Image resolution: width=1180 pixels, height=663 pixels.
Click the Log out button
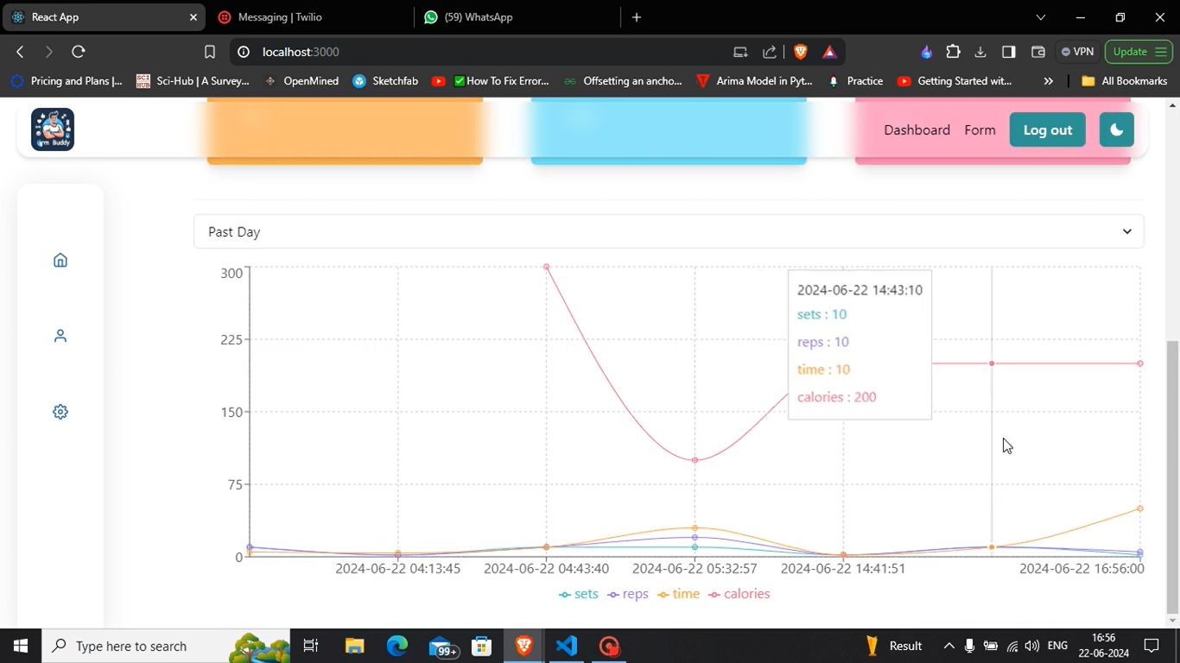click(x=1048, y=129)
